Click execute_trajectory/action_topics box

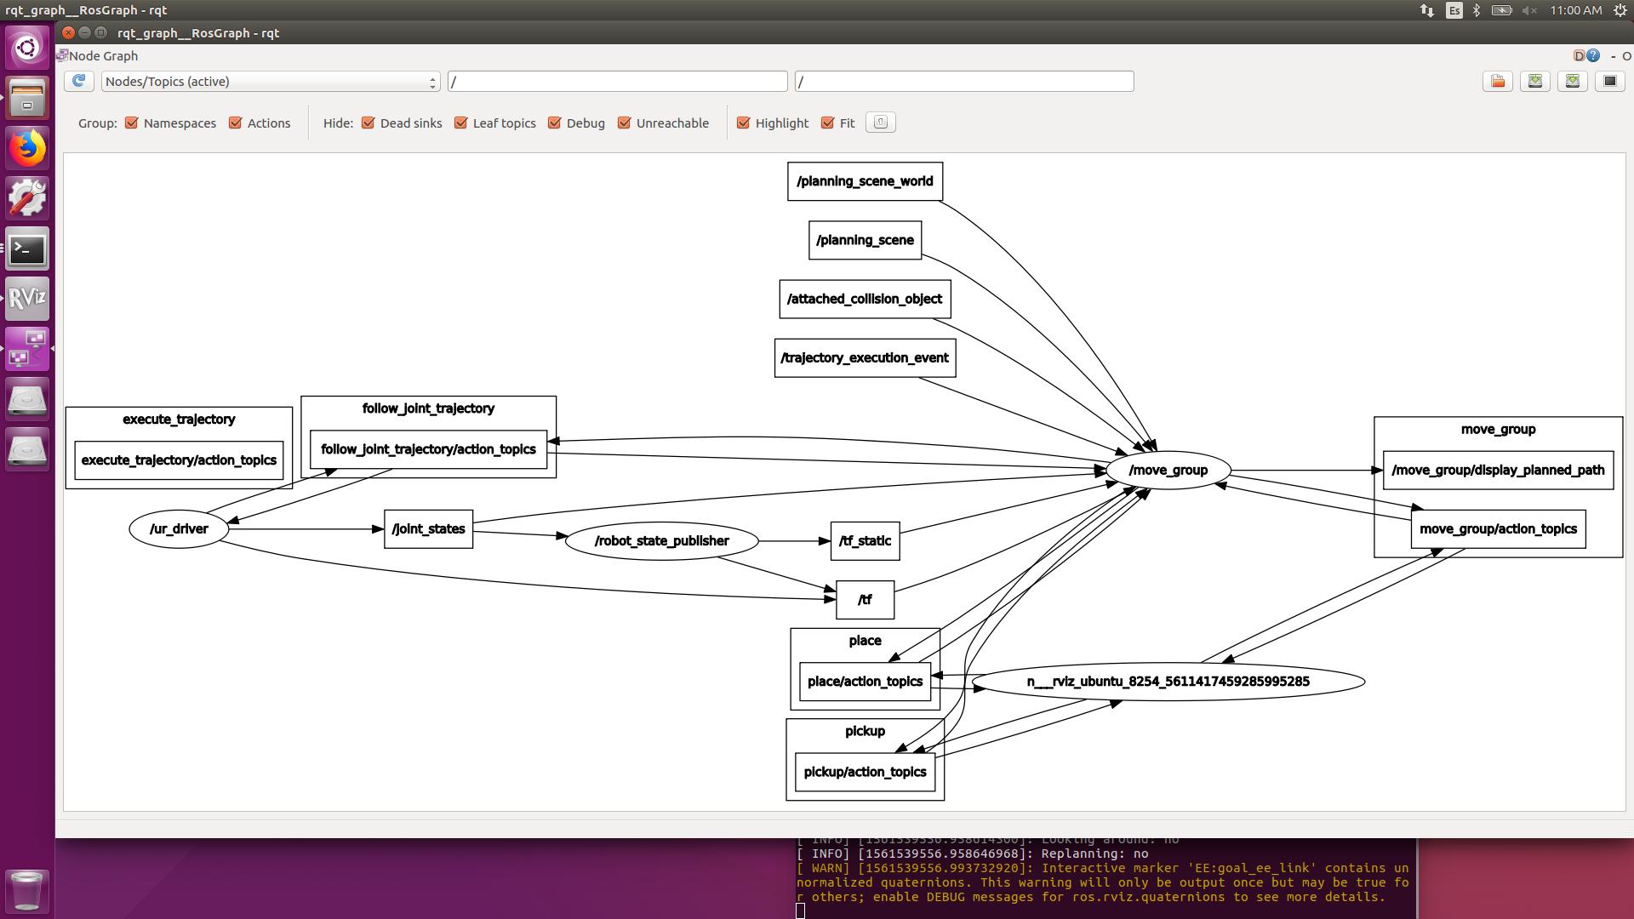[x=179, y=460]
